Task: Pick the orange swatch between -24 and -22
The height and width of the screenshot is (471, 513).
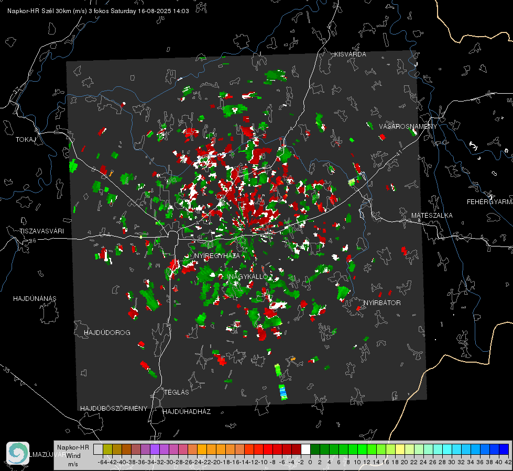Action: coord(202,450)
